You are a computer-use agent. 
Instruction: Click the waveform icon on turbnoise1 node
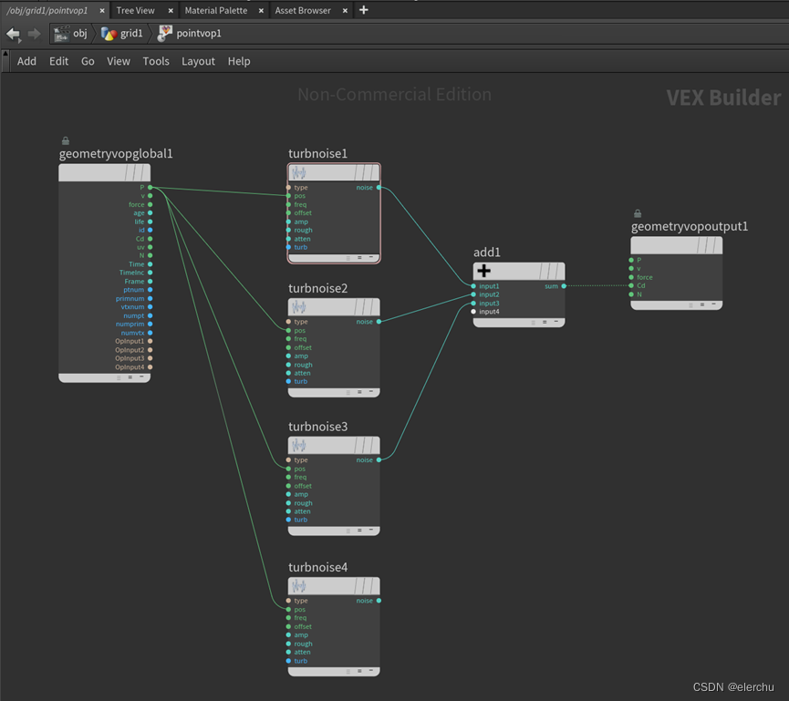point(298,171)
